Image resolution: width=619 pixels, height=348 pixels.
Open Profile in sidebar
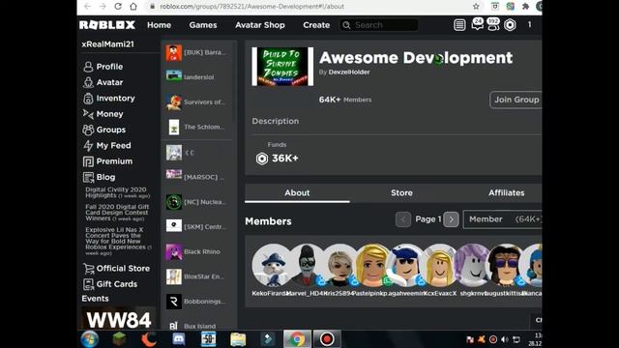[x=103, y=67]
